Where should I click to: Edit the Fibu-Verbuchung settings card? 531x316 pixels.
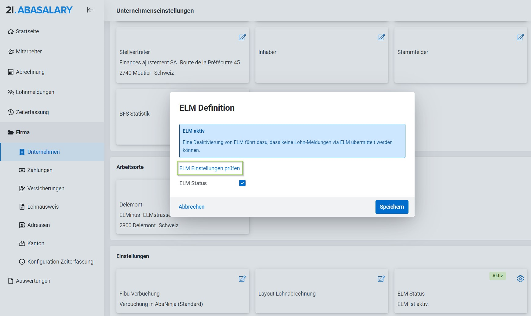[242, 279]
